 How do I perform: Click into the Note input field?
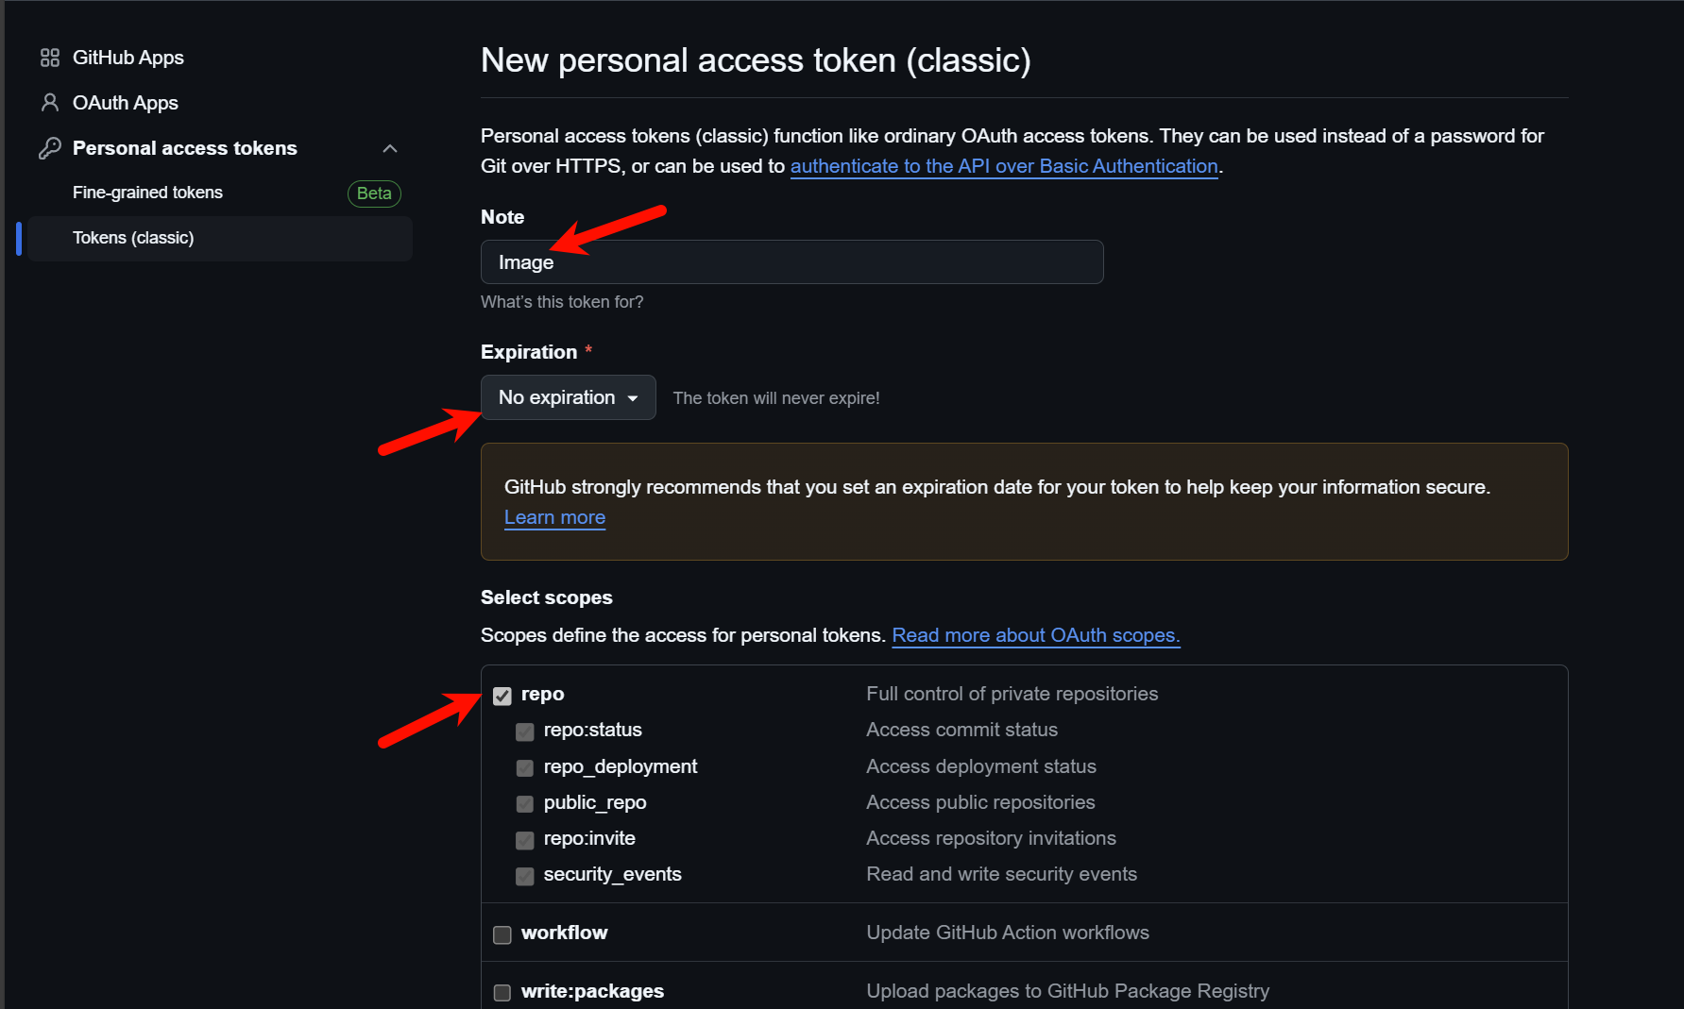click(791, 261)
